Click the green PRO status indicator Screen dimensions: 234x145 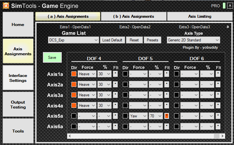224,6
